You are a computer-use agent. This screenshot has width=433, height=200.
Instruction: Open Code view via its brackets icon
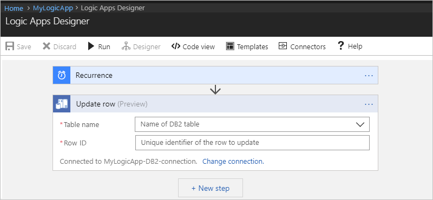[175, 46]
